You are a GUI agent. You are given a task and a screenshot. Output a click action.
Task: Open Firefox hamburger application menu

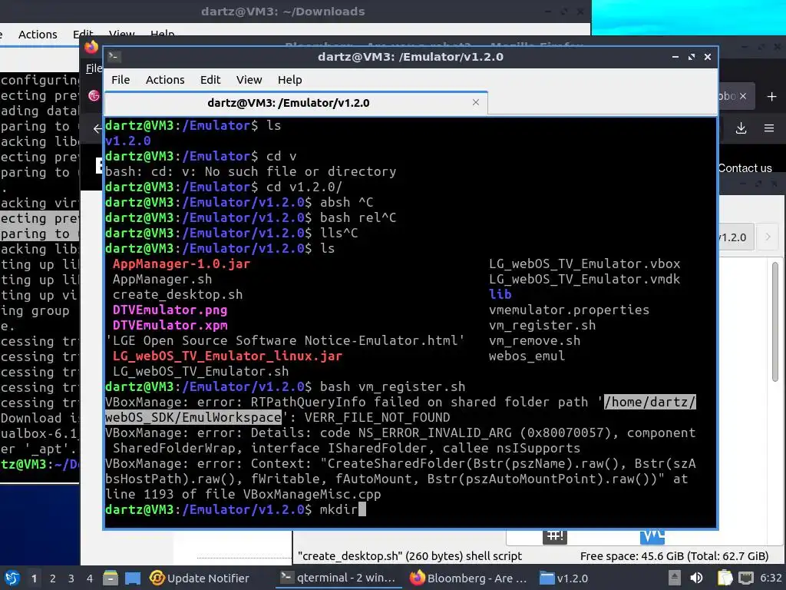(769, 128)
